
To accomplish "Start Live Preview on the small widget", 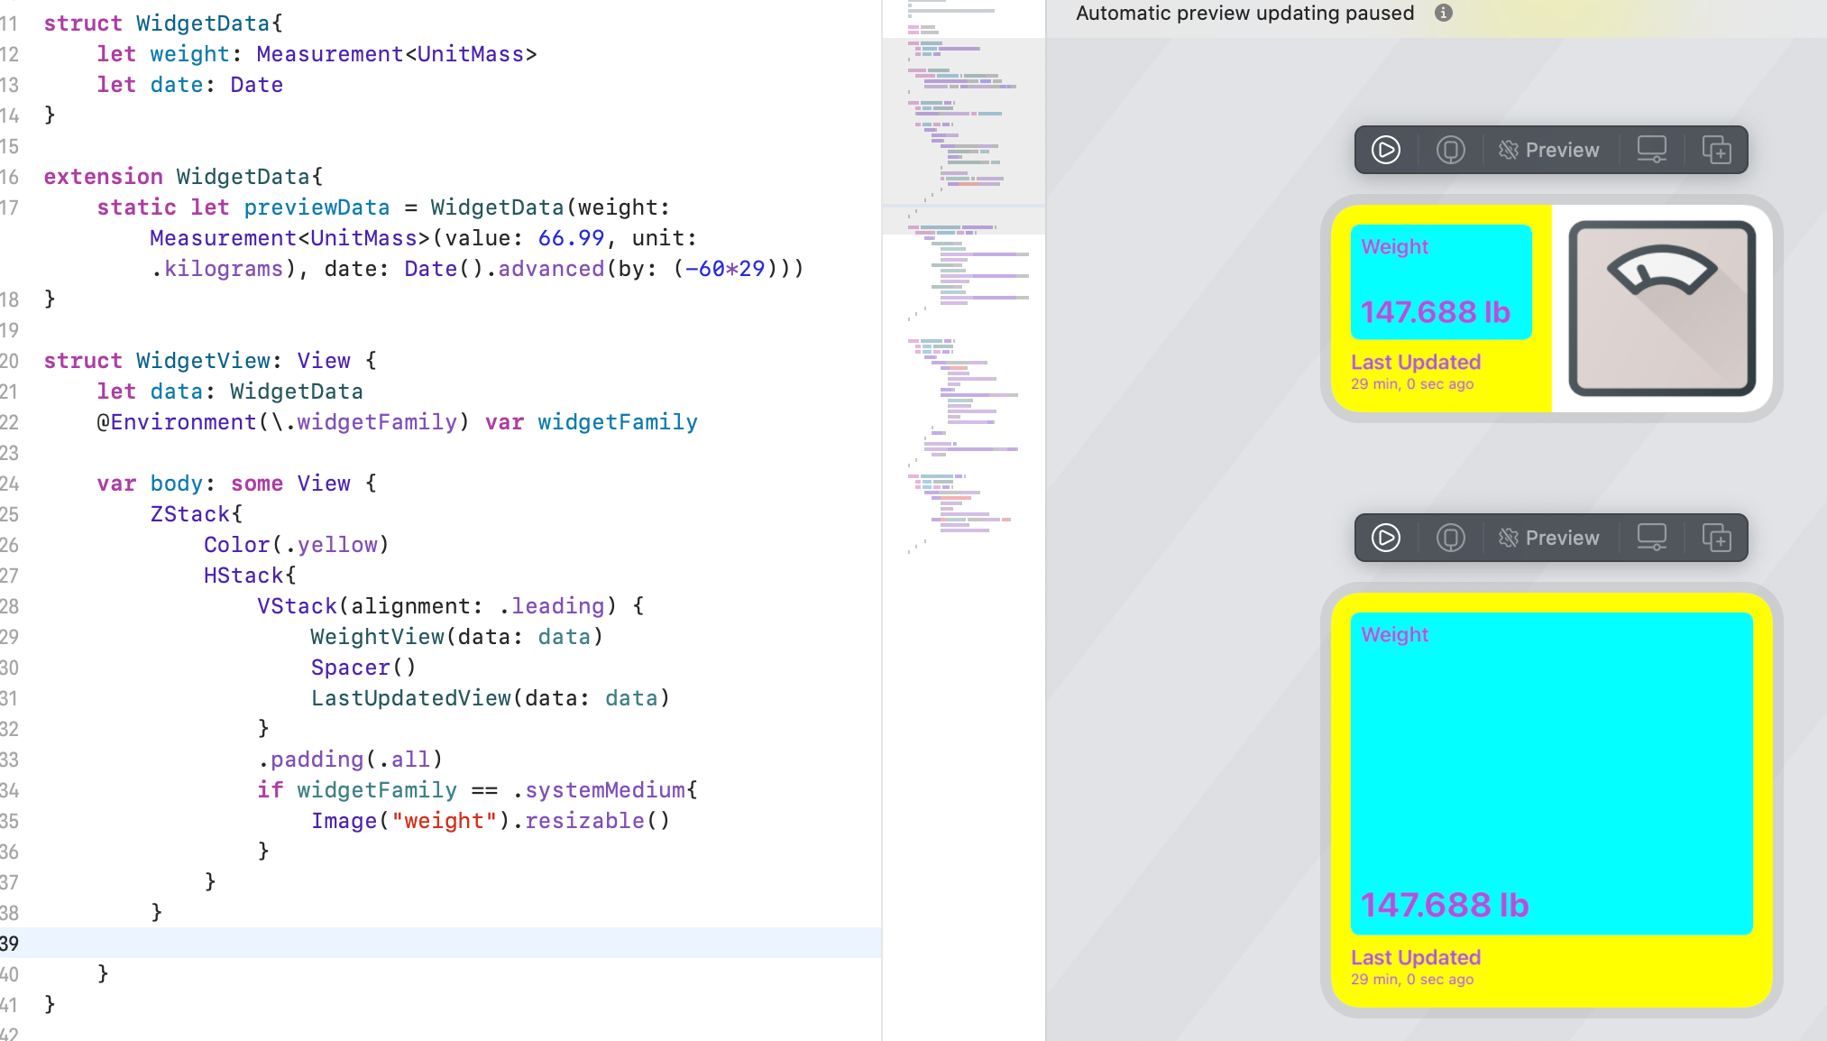I will [1386, 538].
